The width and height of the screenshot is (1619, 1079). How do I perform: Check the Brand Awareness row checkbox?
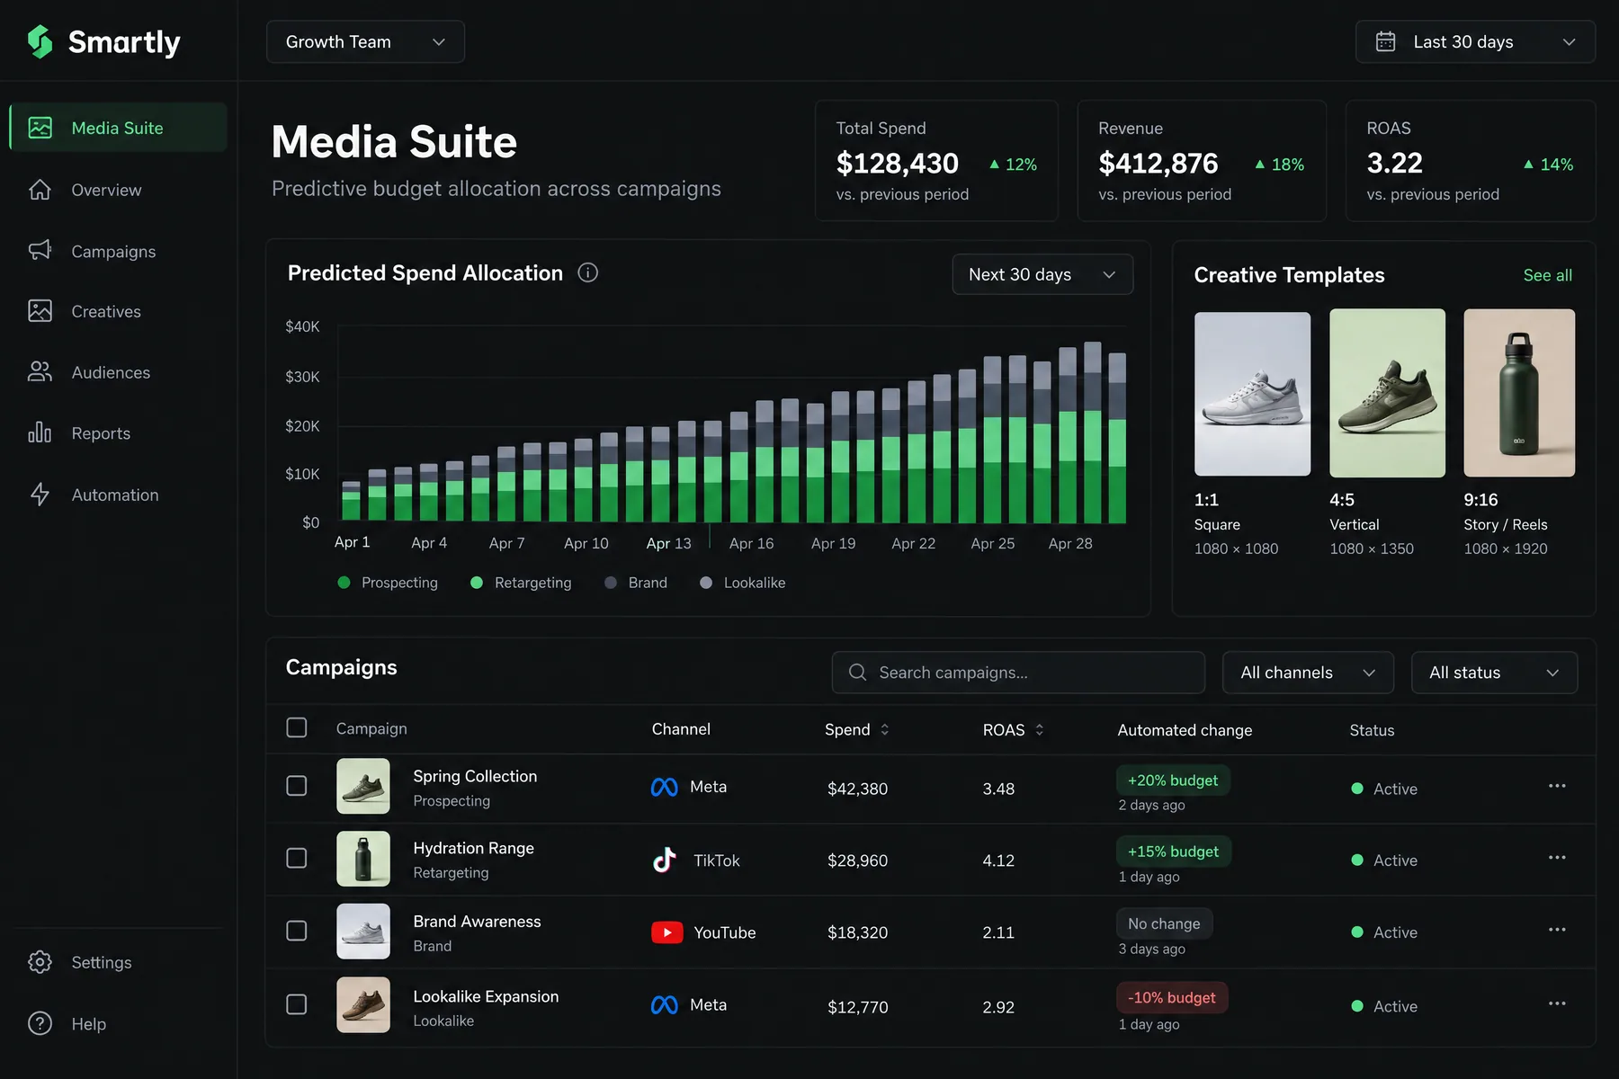click(296, 931)
